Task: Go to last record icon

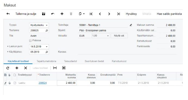Action: tap(118, 14)
